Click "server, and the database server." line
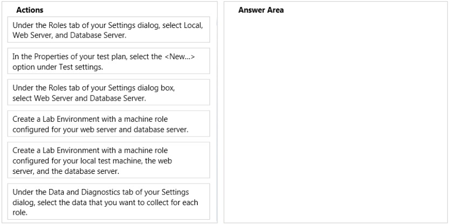 tap(66, 171)
